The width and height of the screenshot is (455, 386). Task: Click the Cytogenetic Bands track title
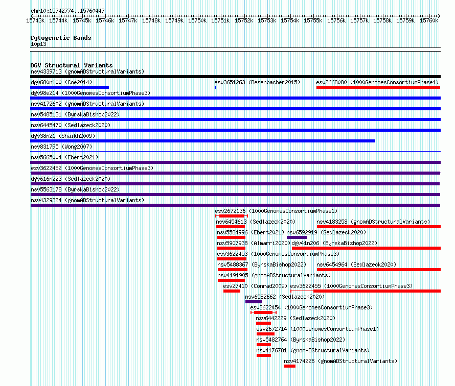(61, 38)
